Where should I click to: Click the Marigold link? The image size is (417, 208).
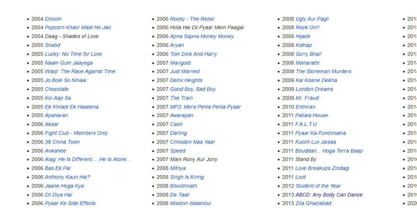pyautogui.click(x=180, y=63)
